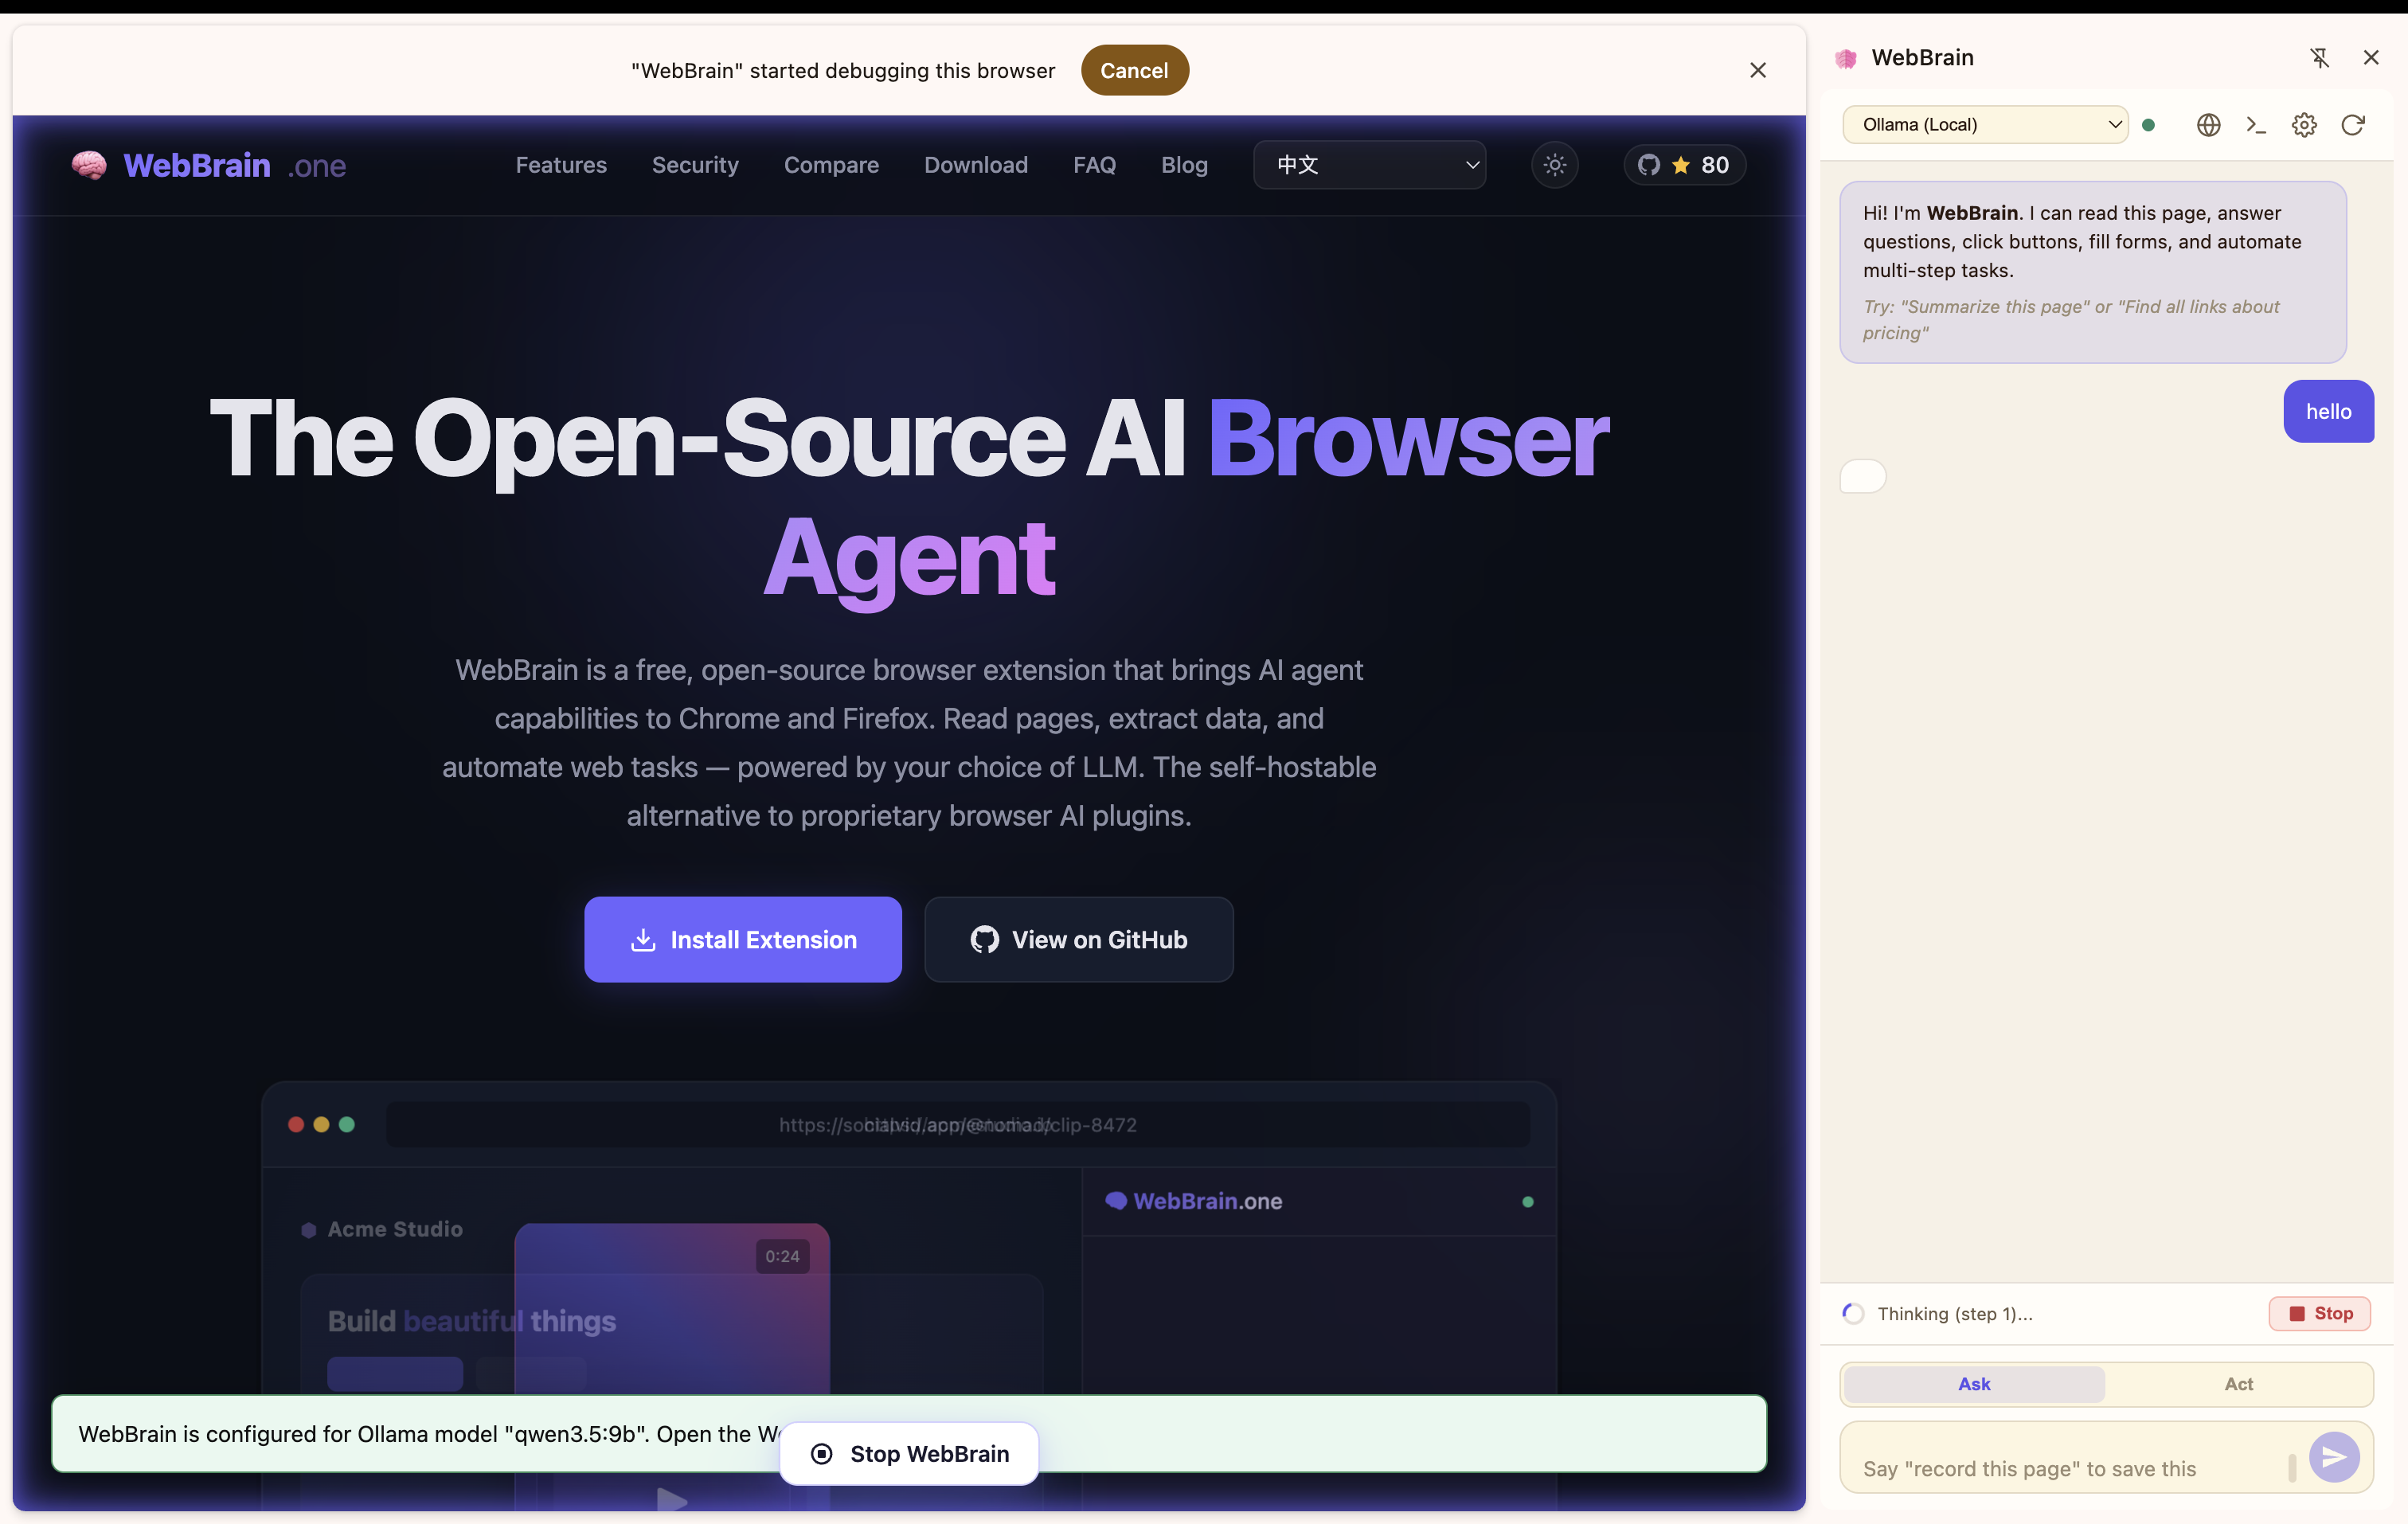Open the Compare nav link
Viewport: 2408px width, 1524px height.
pos(831,165)
